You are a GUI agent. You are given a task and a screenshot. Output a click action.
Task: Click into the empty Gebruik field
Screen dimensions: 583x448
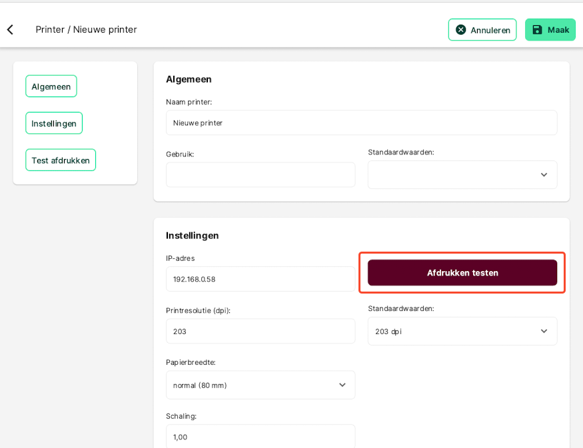(x=261, y=174)
